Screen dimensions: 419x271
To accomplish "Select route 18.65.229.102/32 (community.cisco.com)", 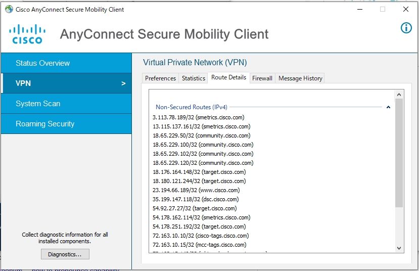I will 203,154.
